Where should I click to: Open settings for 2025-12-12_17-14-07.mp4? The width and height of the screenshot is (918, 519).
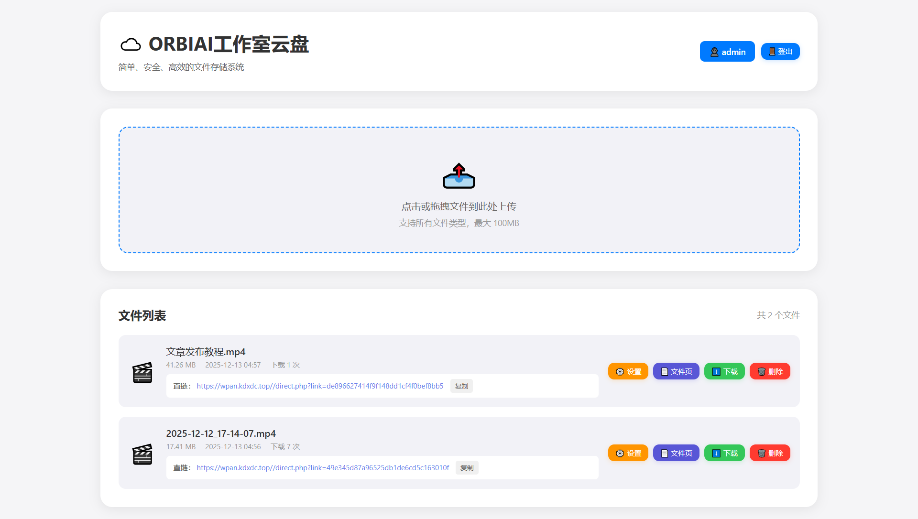point(628,453)
